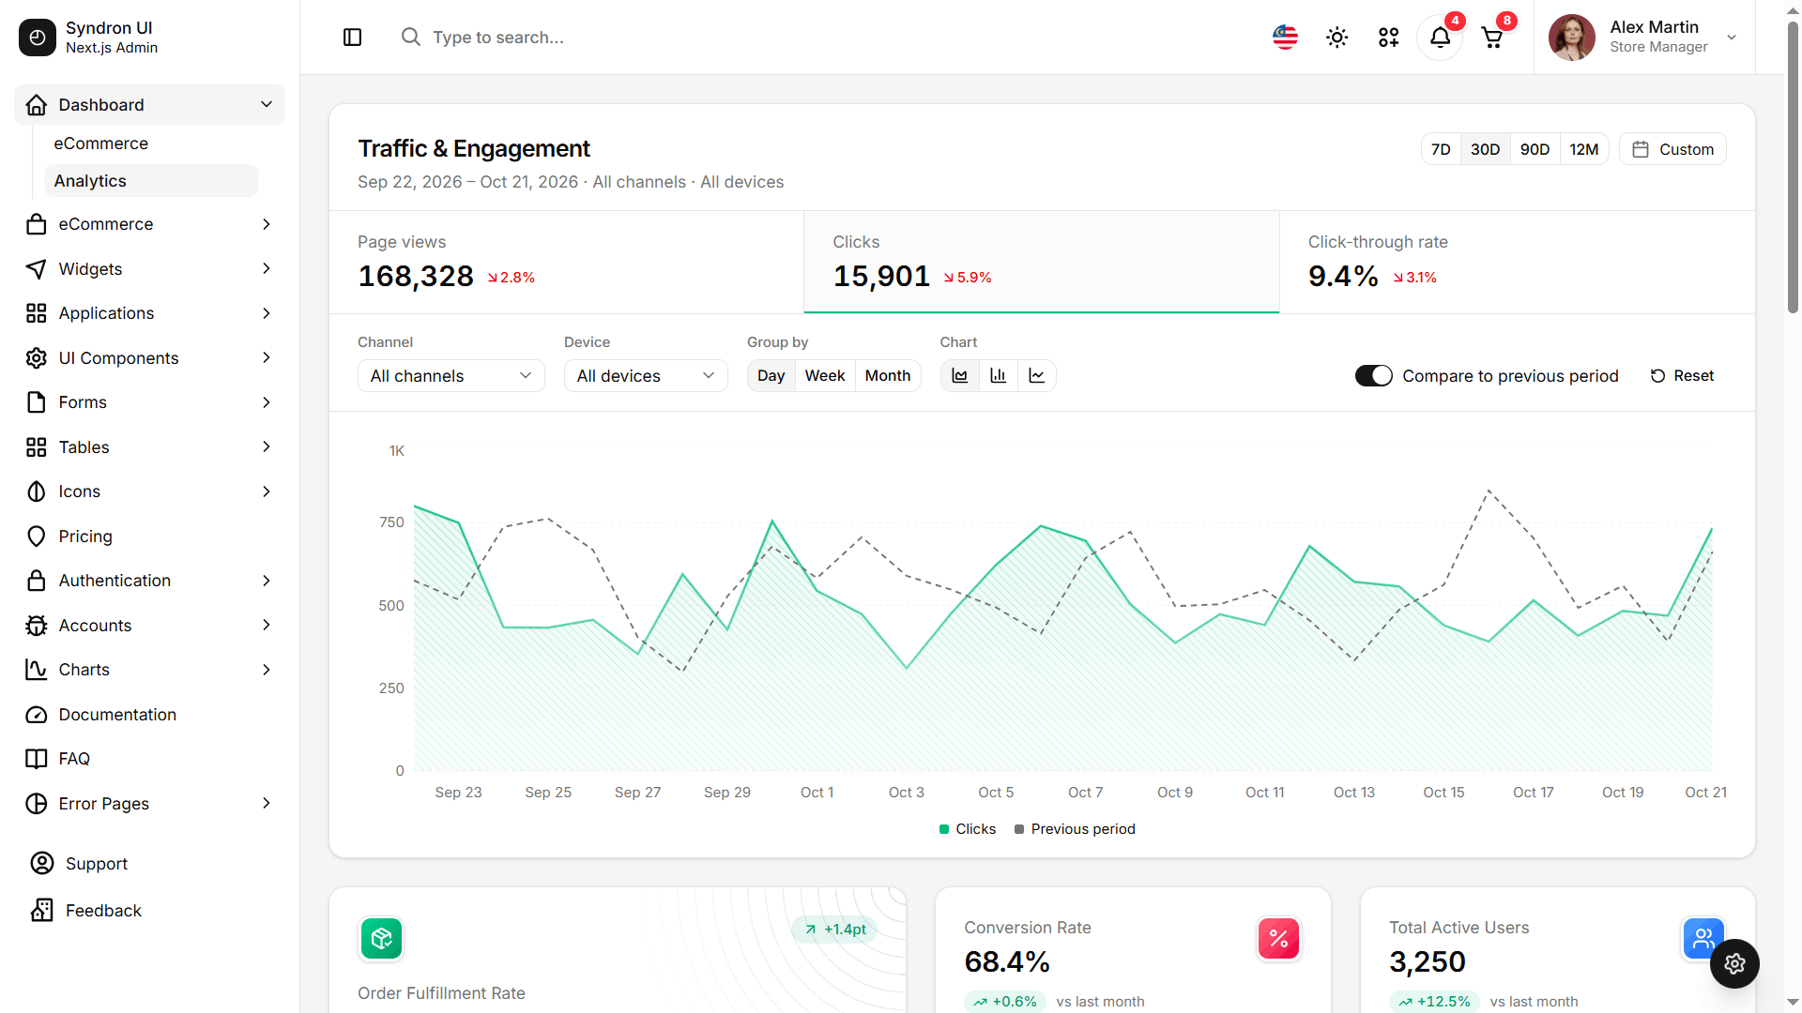Switch theme with the sun icon
This screenshot has width=1802, height=1013.
point(1336,38)
